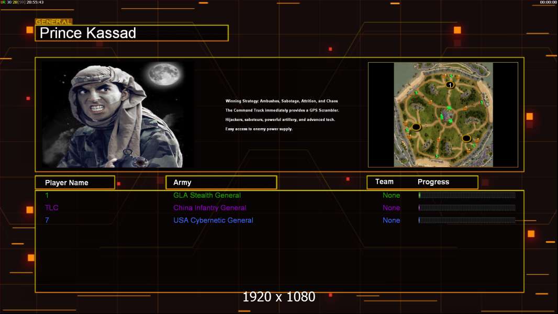
Task: Click the Command Truck GPS Scrambler line
Action: (282, 110)
